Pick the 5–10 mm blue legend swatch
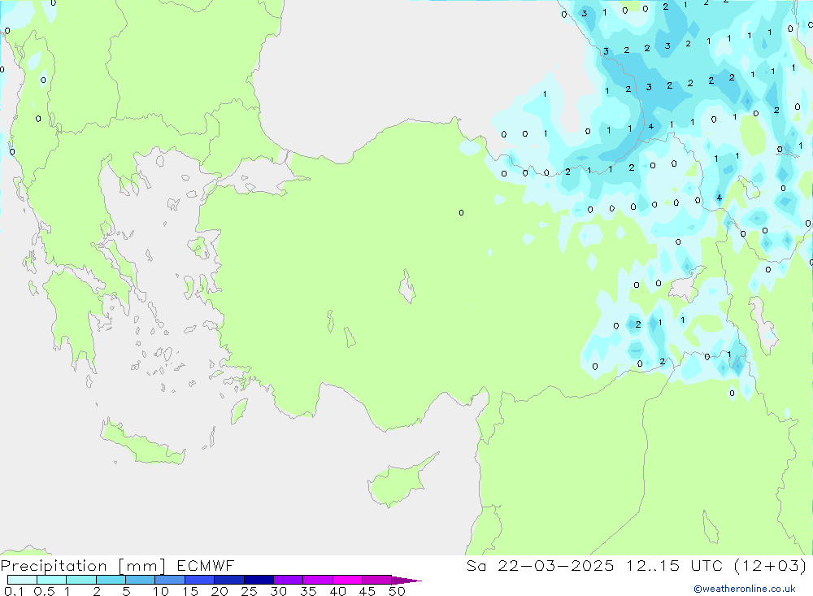Screen dimensions: 813x596 pyautogui.click(x=141, y=580)
